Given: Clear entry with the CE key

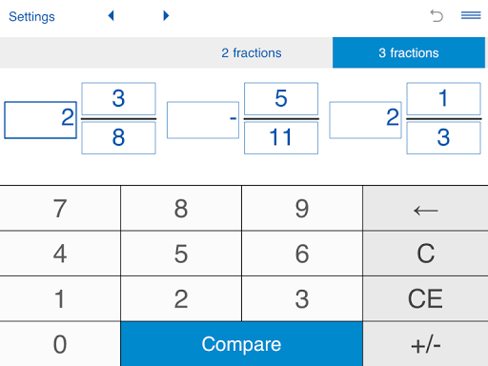Looking at the screenshot, I should (x=425, y=298).
